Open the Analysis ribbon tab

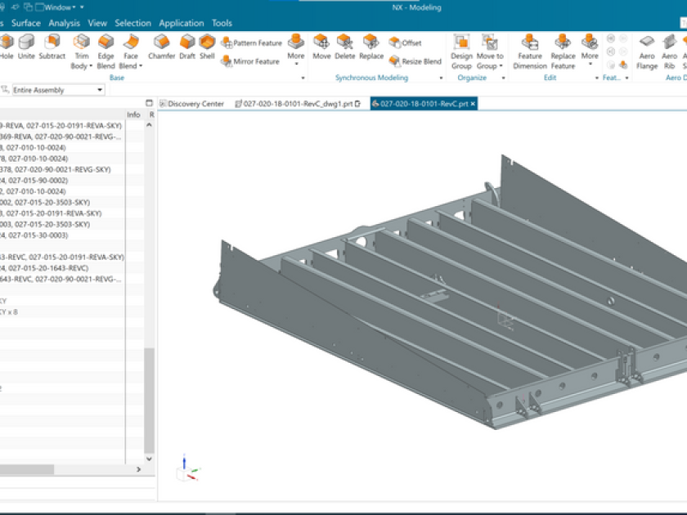(65, 23)
